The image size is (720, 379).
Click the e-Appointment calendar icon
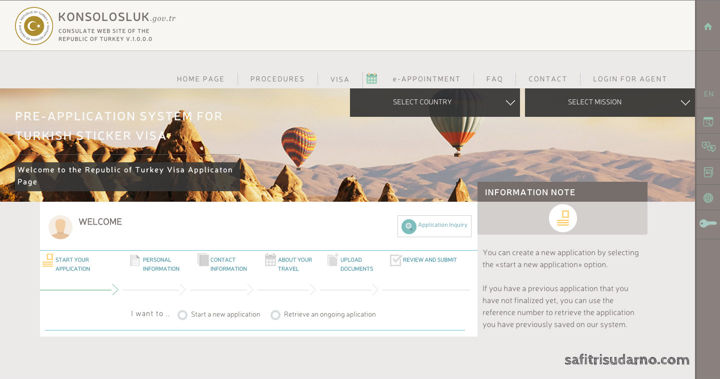[371, 78]
